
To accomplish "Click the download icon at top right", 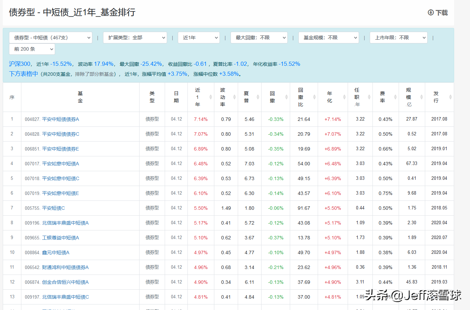I will 431,13.
